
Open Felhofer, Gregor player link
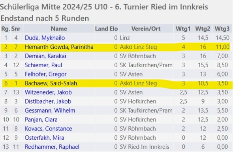[45, 74]
